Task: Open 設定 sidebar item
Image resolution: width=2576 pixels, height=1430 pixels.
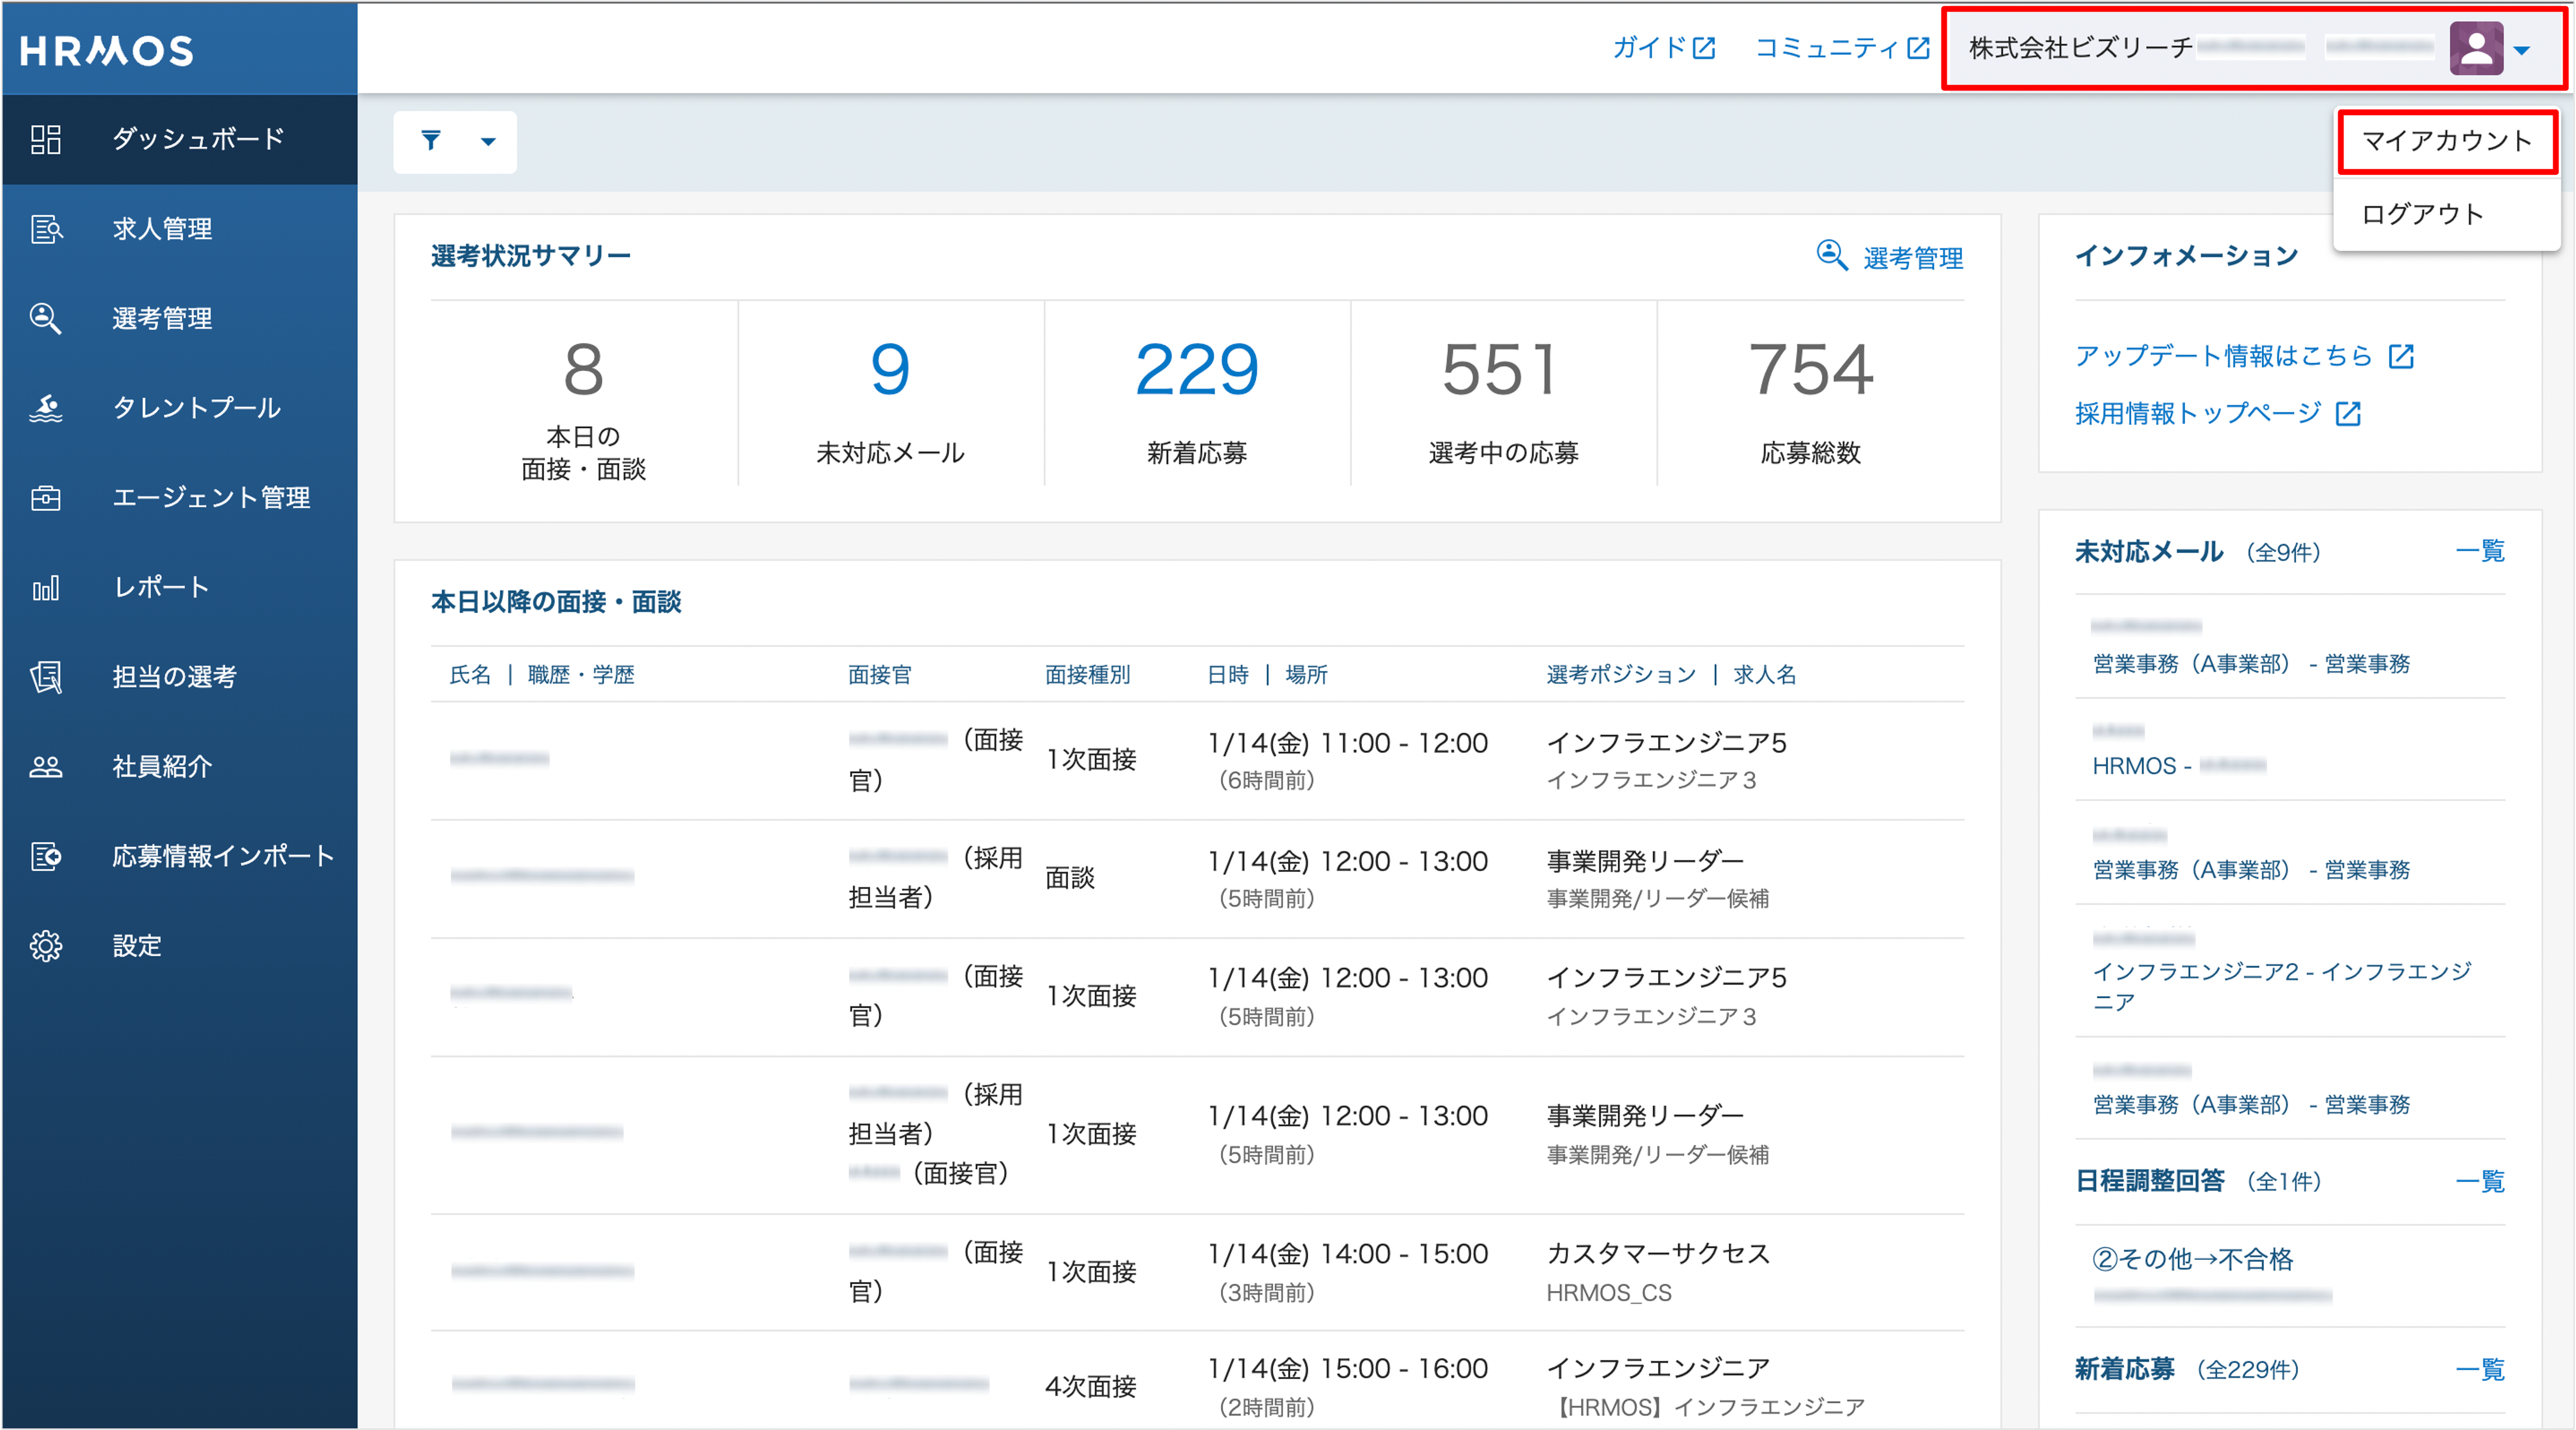Action: (x=180, y=945)
